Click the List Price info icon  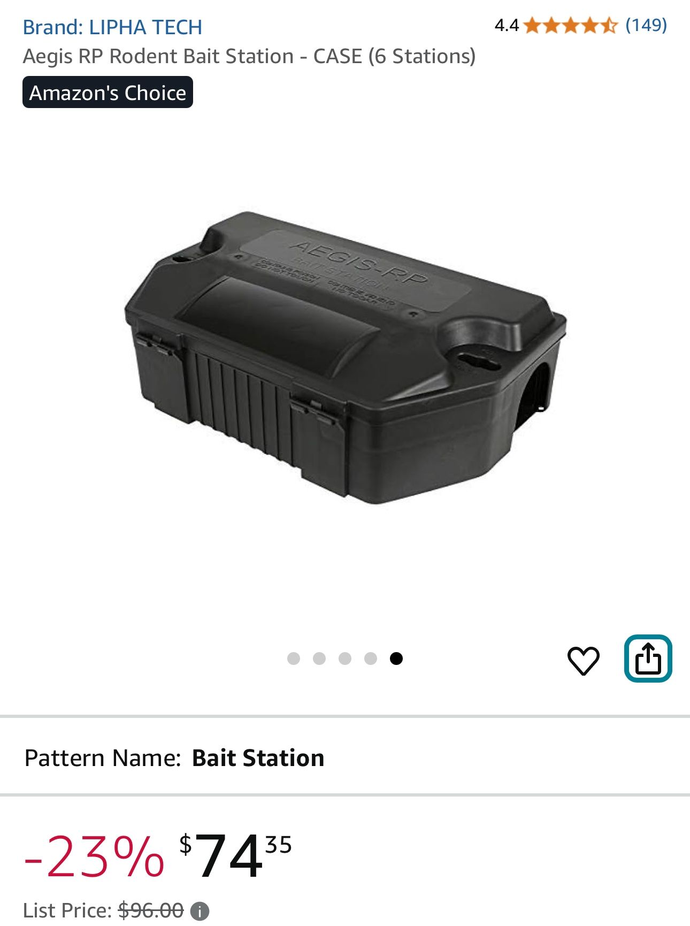(x=200, y=911)
